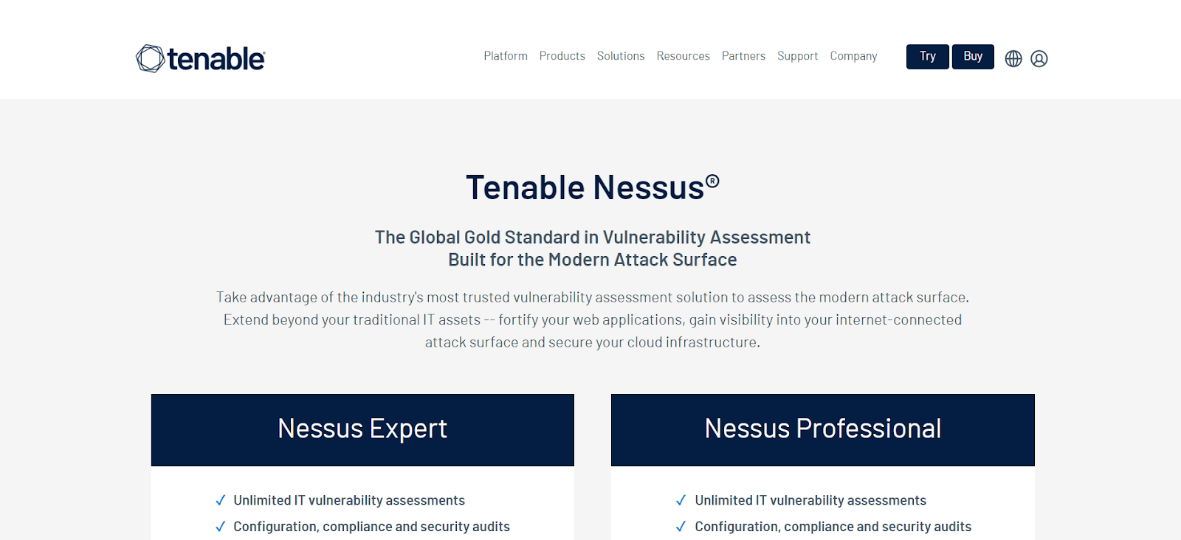The height and width of the screenshot is (540, 1181).
Task: Click the checkmark beside Nessus Expert vulnerability assessments
Action: [x=220, y=499]
